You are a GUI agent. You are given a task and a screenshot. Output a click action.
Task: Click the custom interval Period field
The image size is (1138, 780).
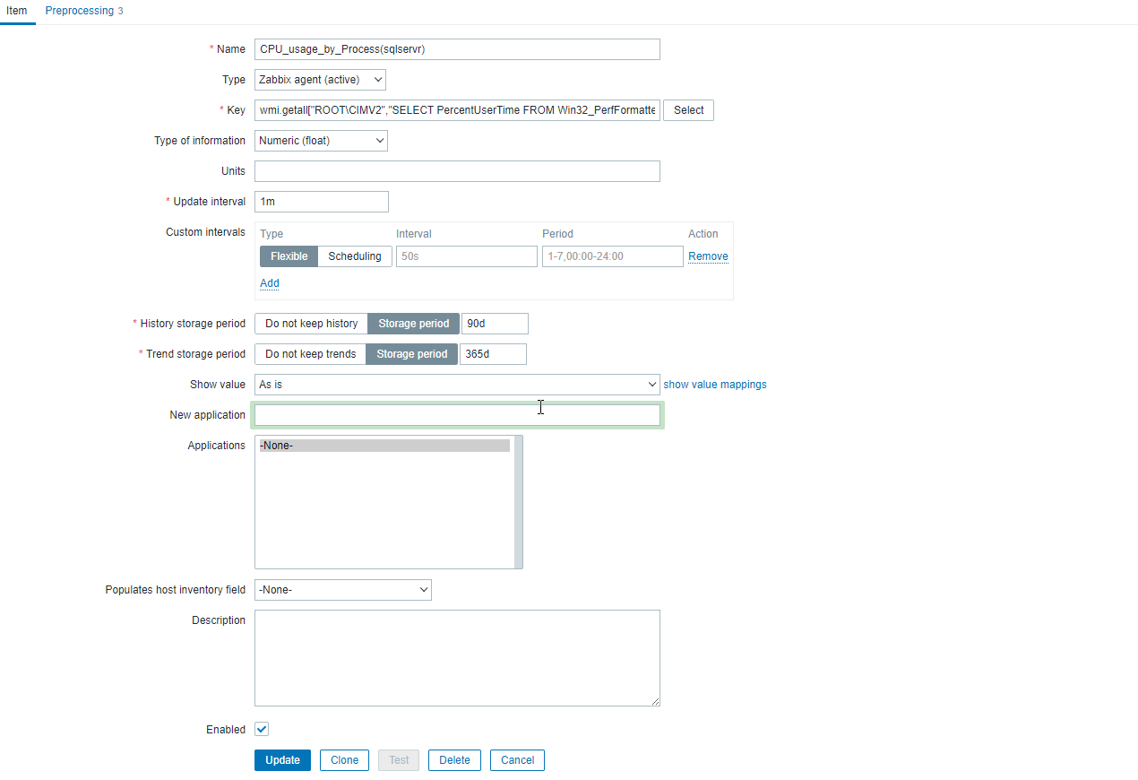click(x=612, y=256)
